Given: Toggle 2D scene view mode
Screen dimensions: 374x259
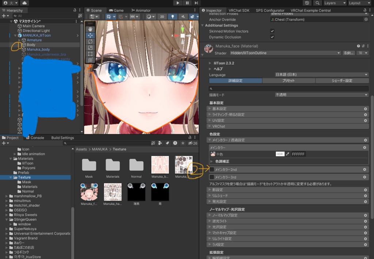Looking at the screenshot, I should (162, 17).
